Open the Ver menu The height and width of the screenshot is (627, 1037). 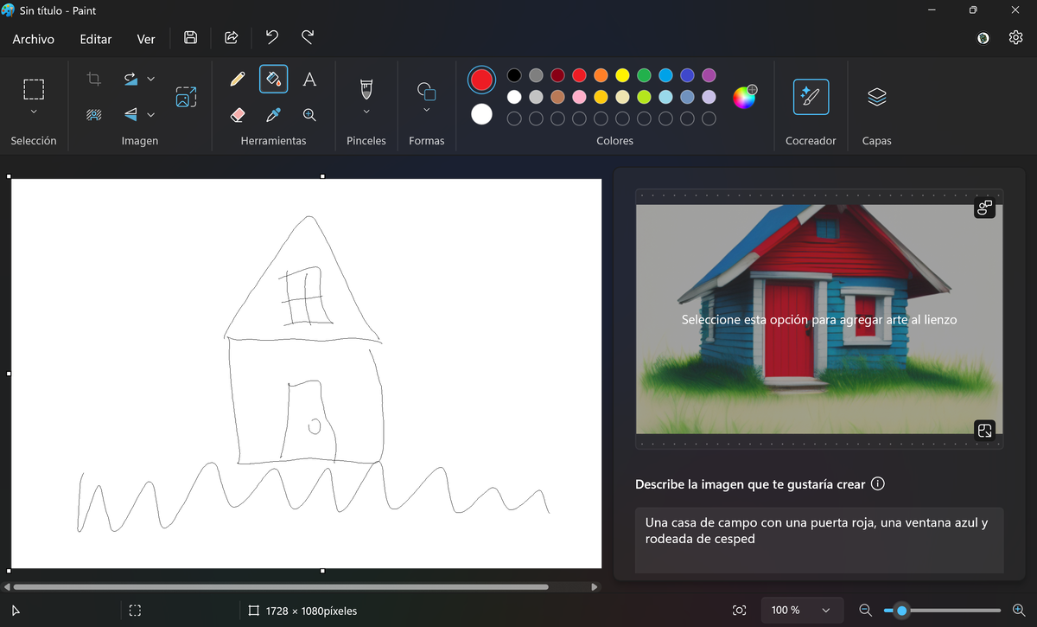(x=146, y=39)
